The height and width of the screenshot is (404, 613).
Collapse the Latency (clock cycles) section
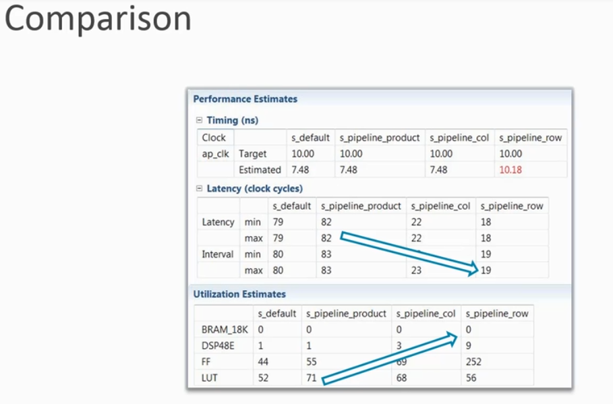[199, 189]
